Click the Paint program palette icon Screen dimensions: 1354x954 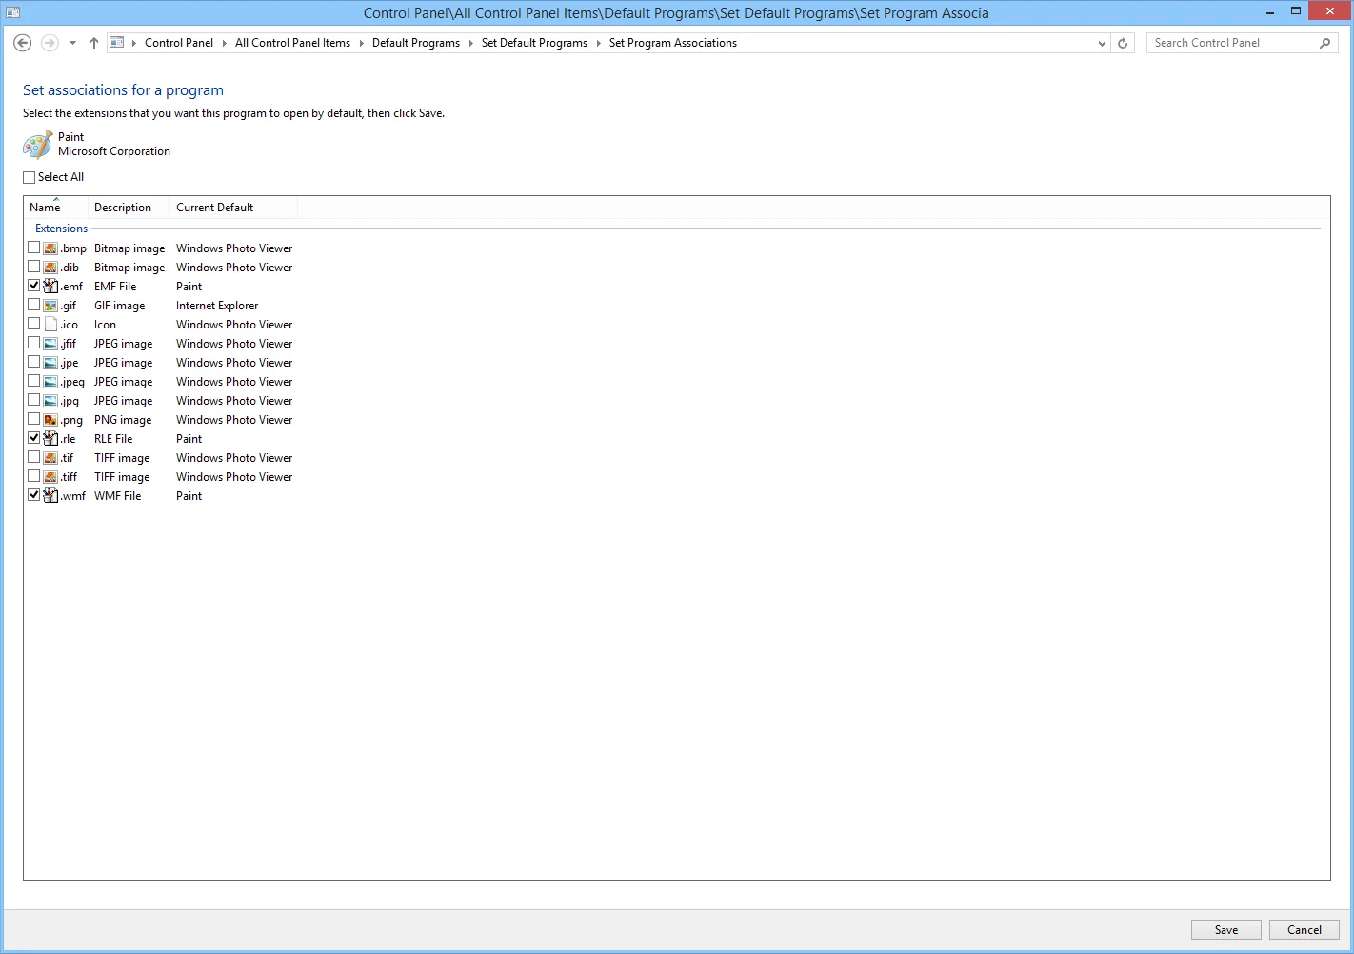[x=37, y=145]
